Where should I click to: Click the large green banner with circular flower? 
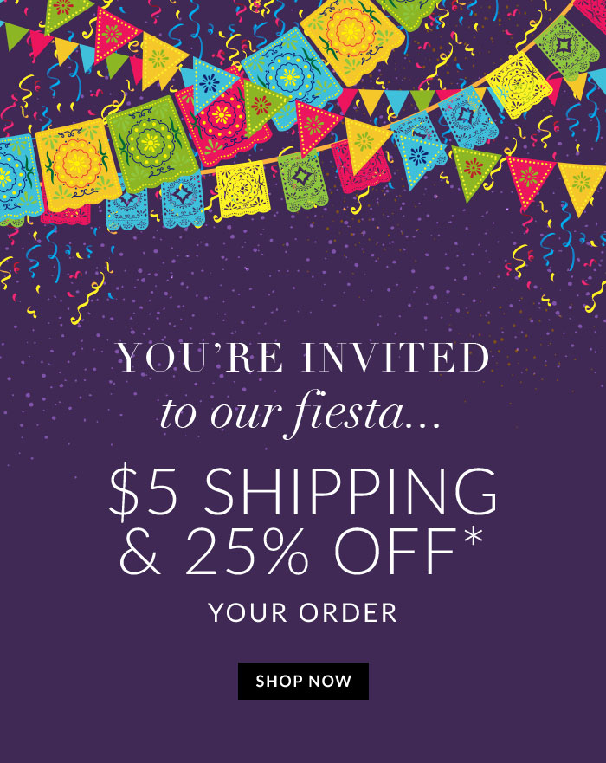point(151,144)
